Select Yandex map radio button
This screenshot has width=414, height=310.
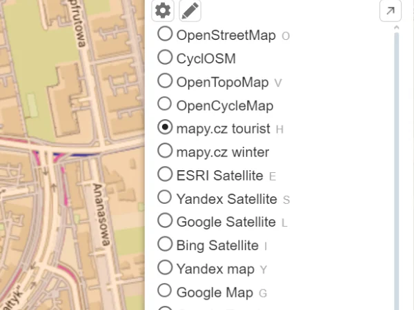165,267
